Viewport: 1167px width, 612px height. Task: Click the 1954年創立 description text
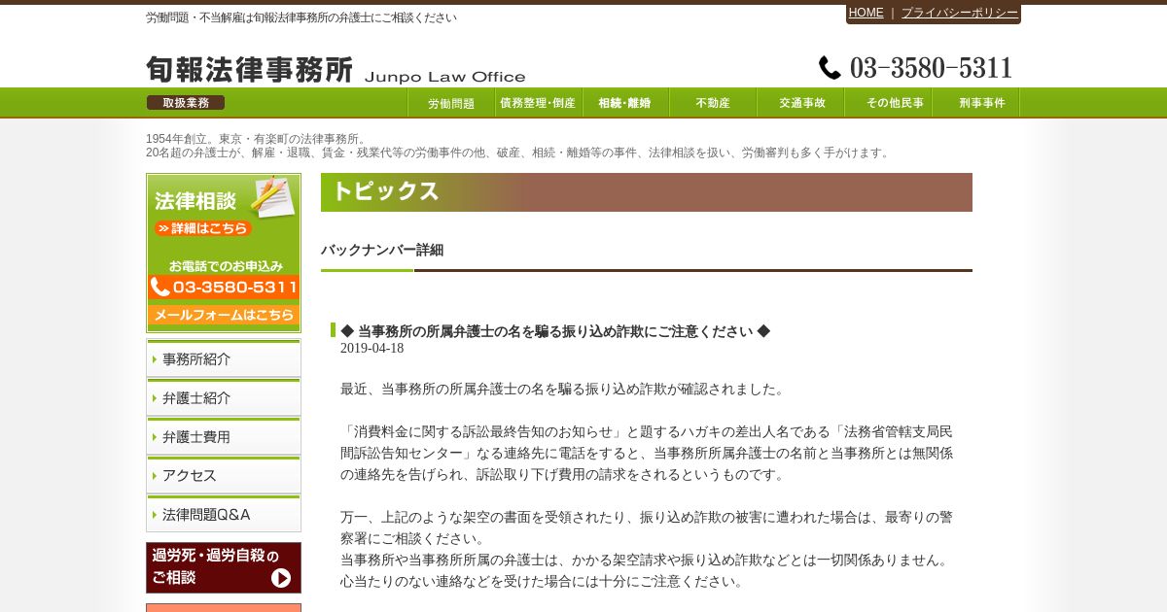[517, 146]
